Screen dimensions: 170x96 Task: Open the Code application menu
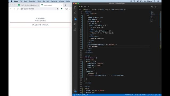pyautogui.click(x=16, y=1)
